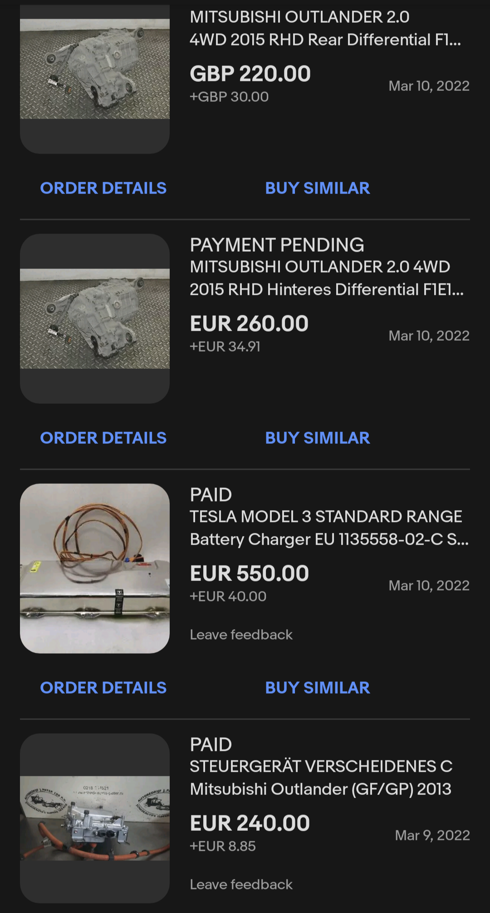This screenshot has width=490, height=913.
Task: Tap the Steuergerät Verscheidenes C listing title
Action: [x=321, y=778]
